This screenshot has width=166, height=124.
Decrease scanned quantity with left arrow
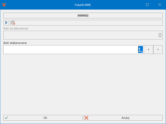[x=148, y=50]
